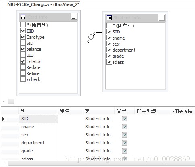Image resolution: width=195 pixels, height=167 pixels.
Task: Check Retime in Card_info
Action: click(23, 73)
